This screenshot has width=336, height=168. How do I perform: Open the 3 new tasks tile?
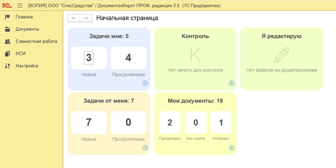[x=89, y=58]
